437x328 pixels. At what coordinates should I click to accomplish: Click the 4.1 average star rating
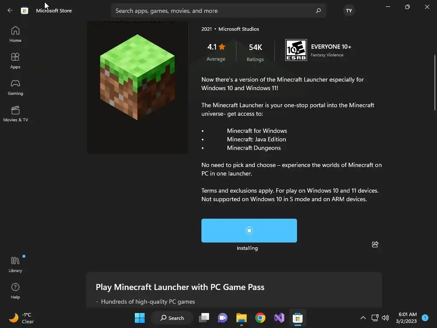pos(216,51)
